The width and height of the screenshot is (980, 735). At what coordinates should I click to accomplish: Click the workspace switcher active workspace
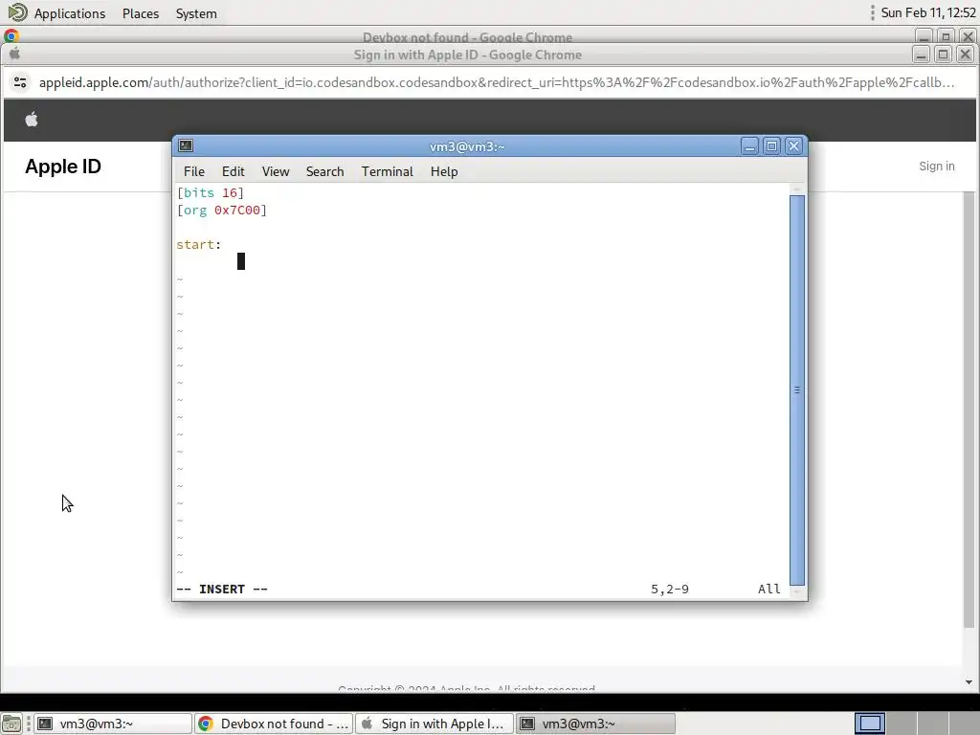pos(869,724)
